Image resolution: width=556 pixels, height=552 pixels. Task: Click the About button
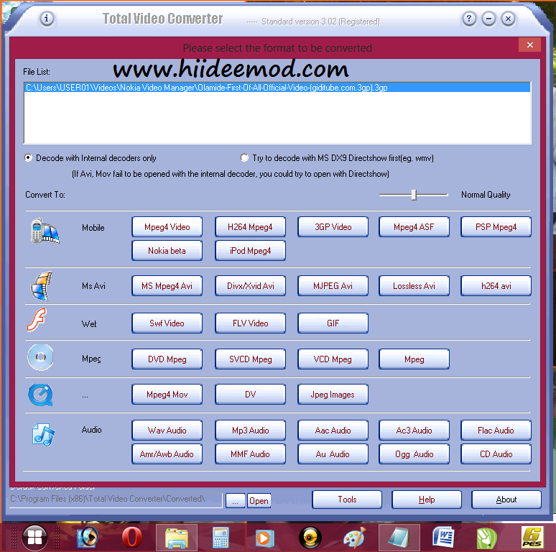click(x=506, y=500)
